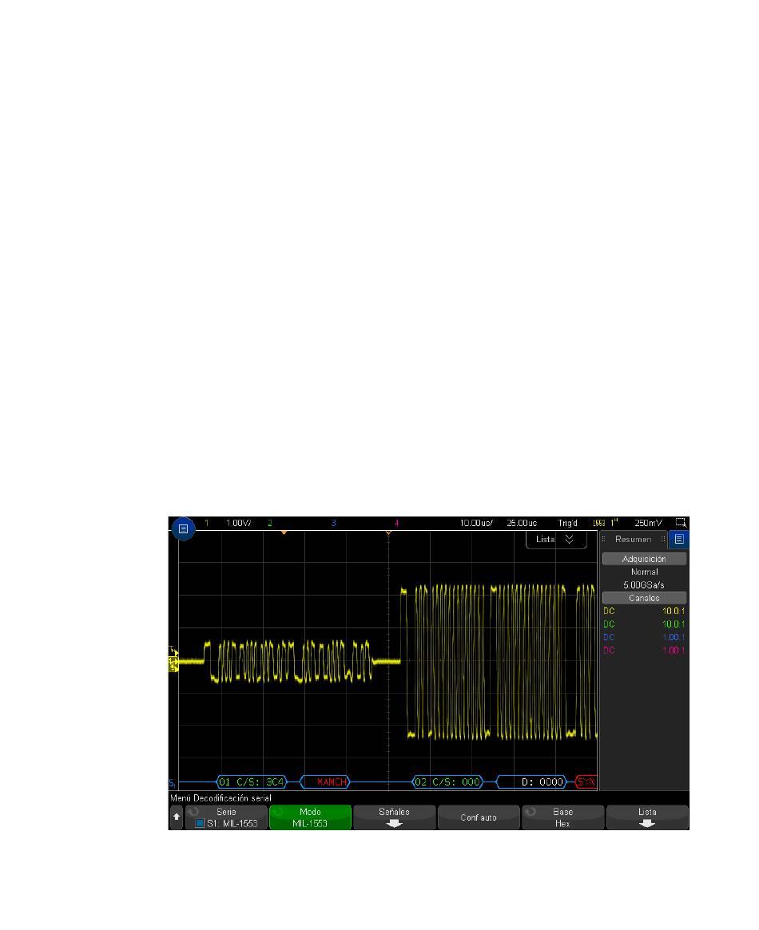Image resolution: width=759 pixels, height=930 pixels.
Task: Open the Adquisición section header
Action: tap(644, 559)
